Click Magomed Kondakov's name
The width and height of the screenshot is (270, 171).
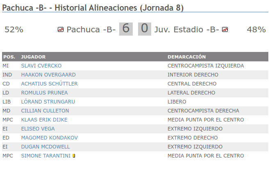coord(49,137)
